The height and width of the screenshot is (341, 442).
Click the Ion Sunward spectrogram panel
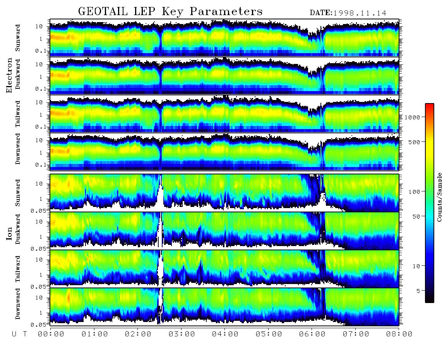pyautogui.click(x=224, y=193)
